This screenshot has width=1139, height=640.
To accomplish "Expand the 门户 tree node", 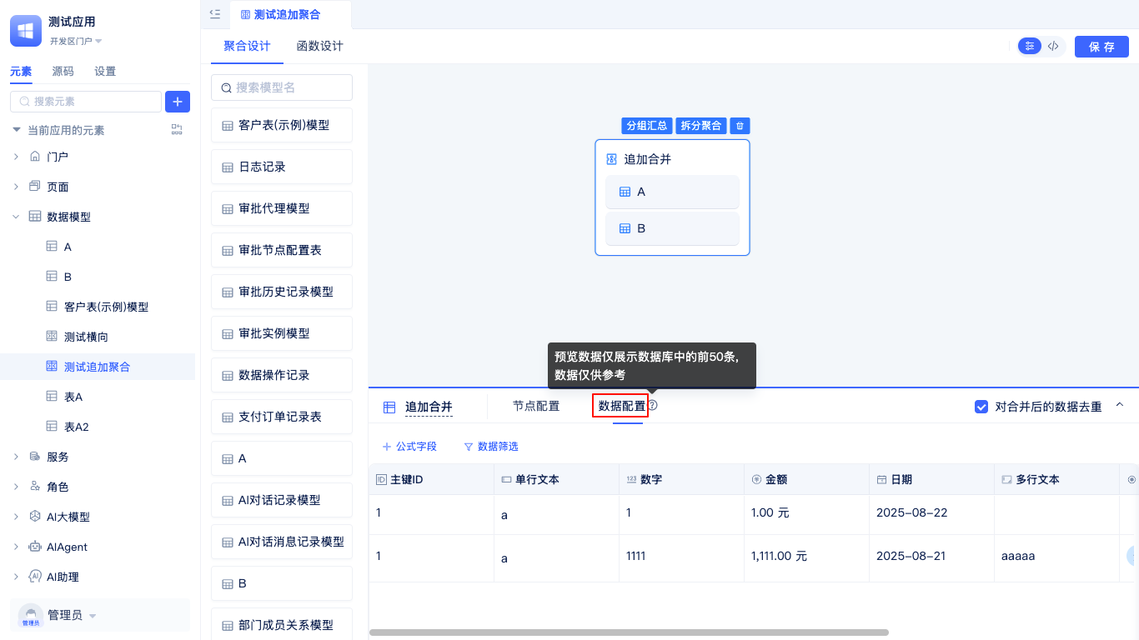I will pyautogui.click(x=16, y=157).
